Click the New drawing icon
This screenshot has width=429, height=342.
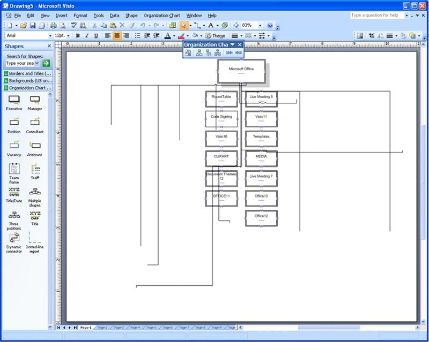click(10, 25)
